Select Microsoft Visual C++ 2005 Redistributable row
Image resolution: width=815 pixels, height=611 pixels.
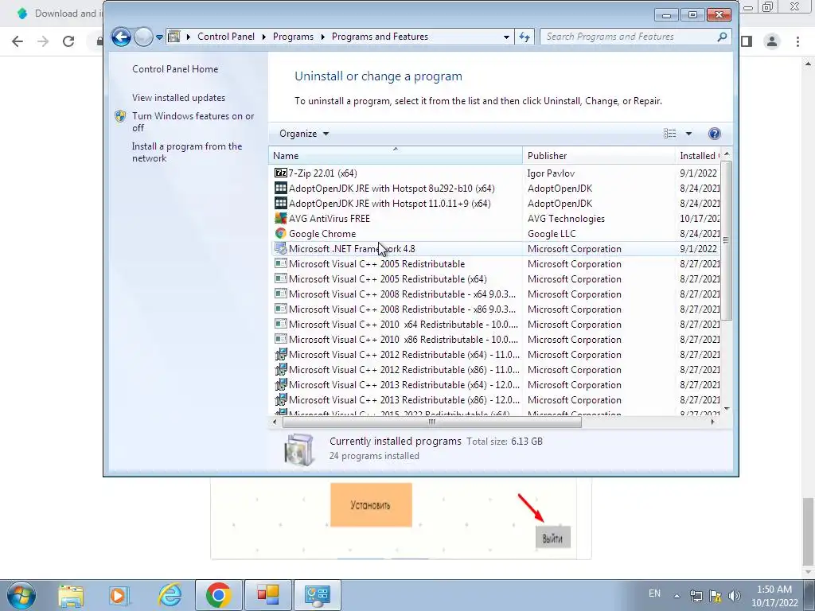click(x=497, y=264)
